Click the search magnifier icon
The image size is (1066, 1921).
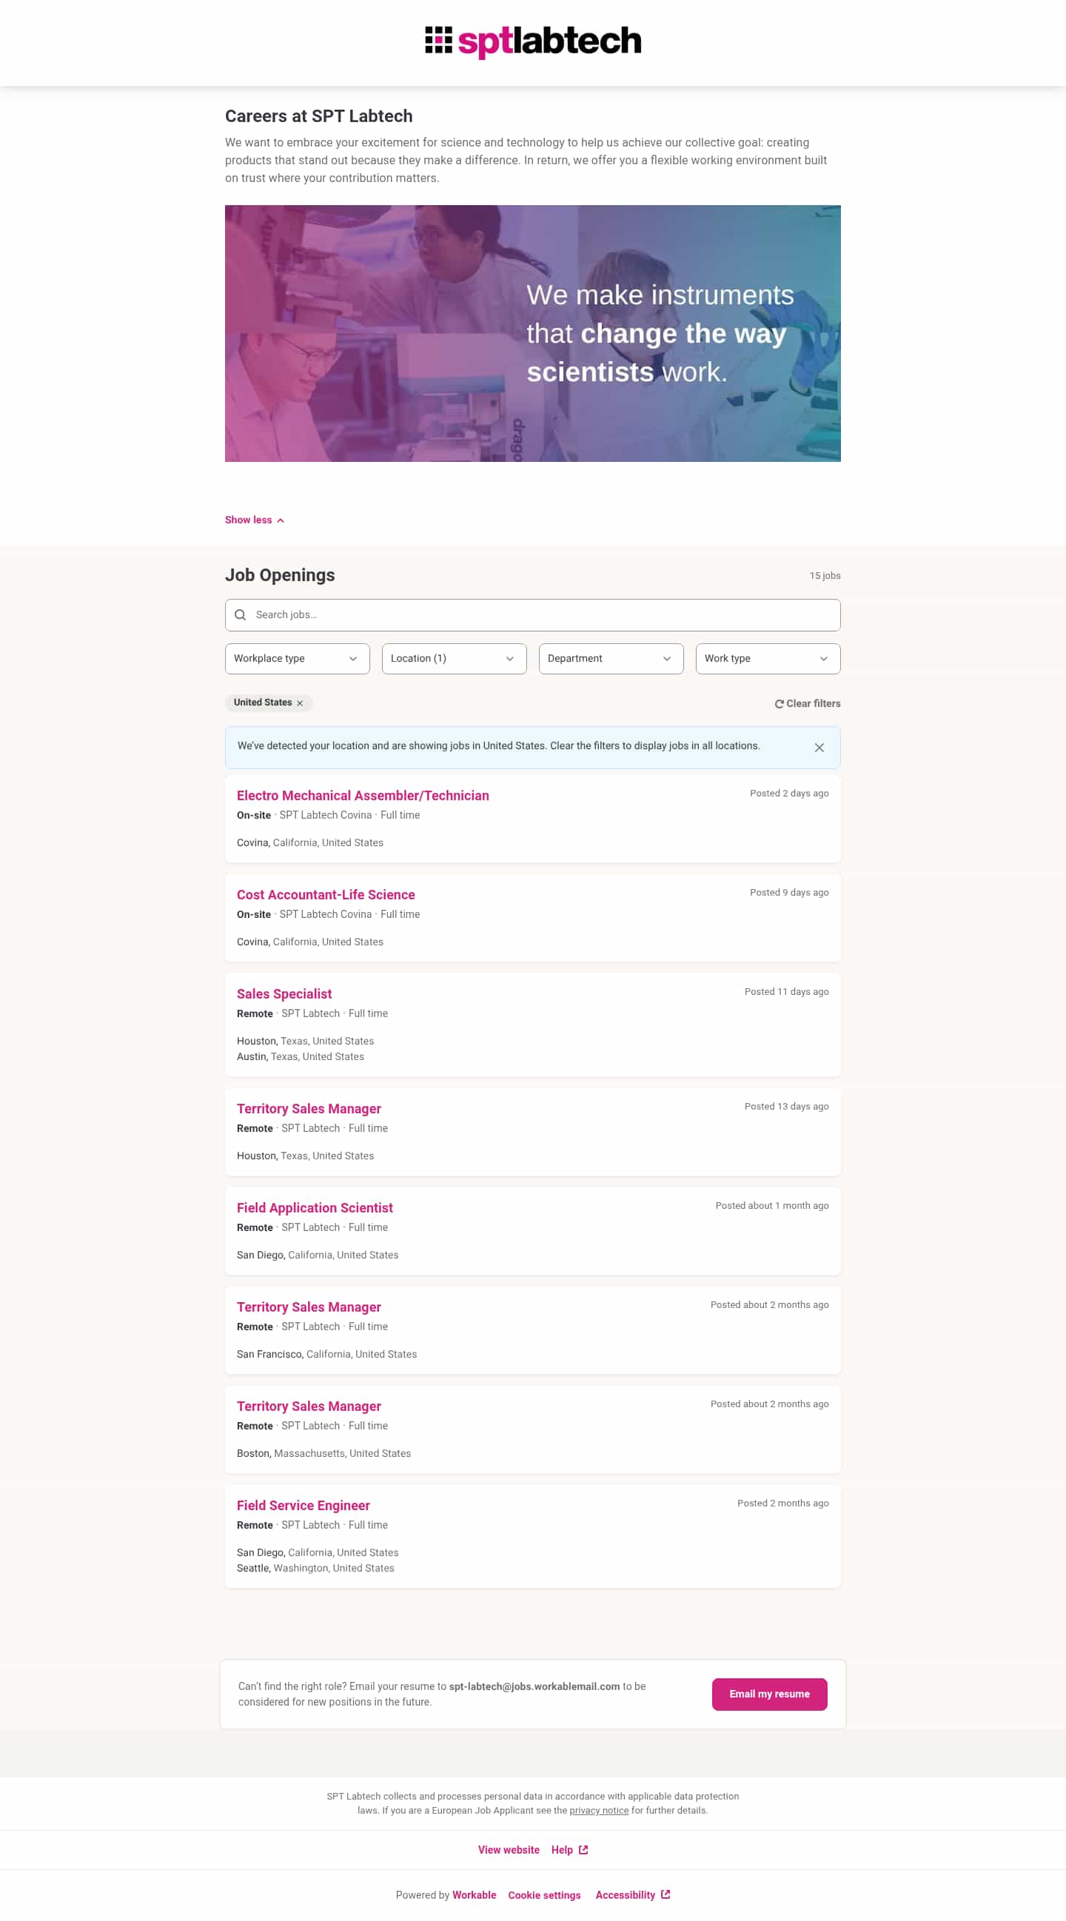(240, 614)
